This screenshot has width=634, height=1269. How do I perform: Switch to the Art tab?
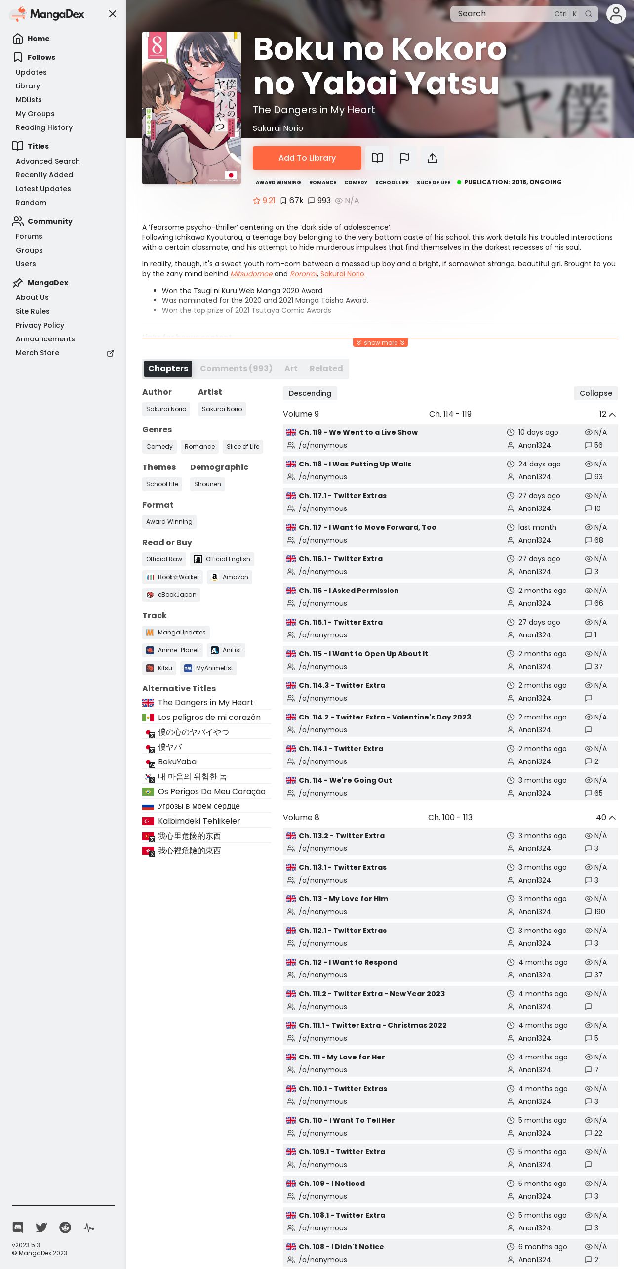pyautogui.click(x=291, y=369)
